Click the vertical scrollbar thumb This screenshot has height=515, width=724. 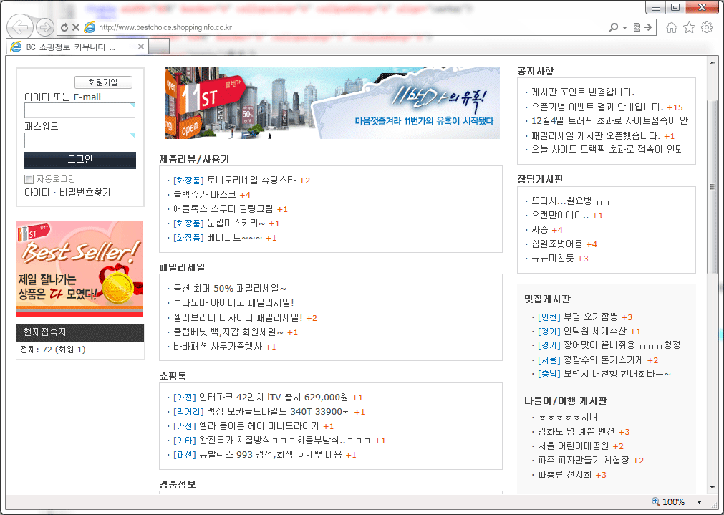pyautogui.click(x=713, y=187)
